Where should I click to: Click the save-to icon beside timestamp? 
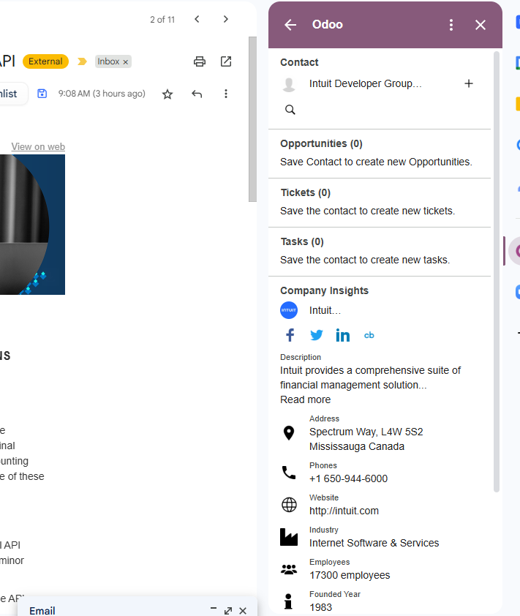coord(42,94)
